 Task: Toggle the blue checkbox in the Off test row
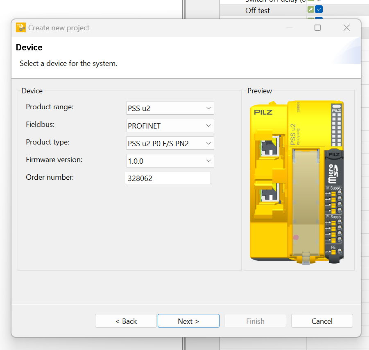pos(319,9)
